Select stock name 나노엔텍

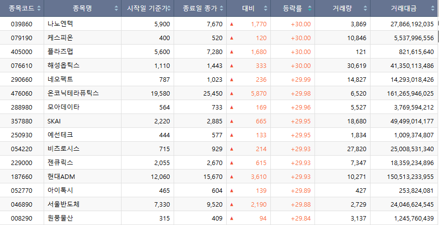point(60,24)
